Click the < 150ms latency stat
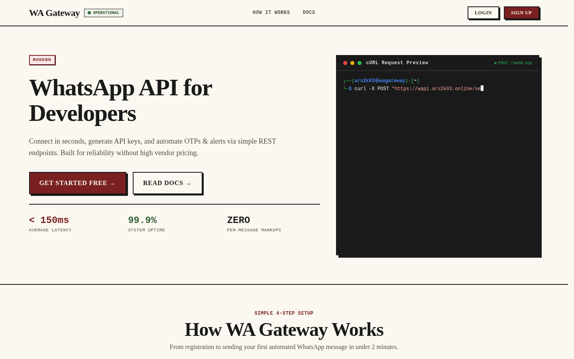574x359 pixels. point(49,220)
